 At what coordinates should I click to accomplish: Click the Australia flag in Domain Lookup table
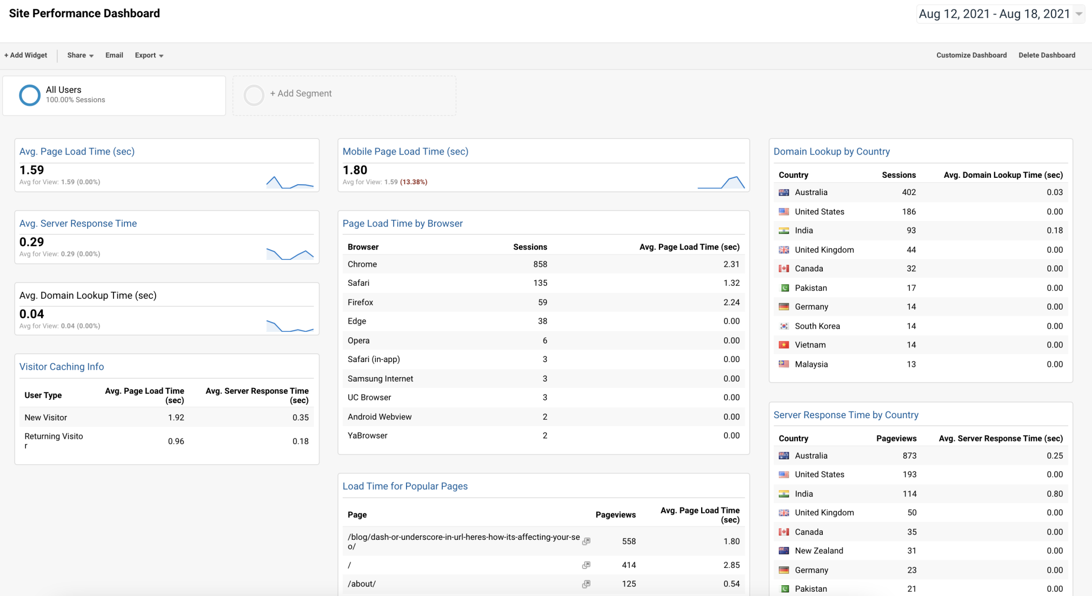pyautogui.click(x=784, y=192)
